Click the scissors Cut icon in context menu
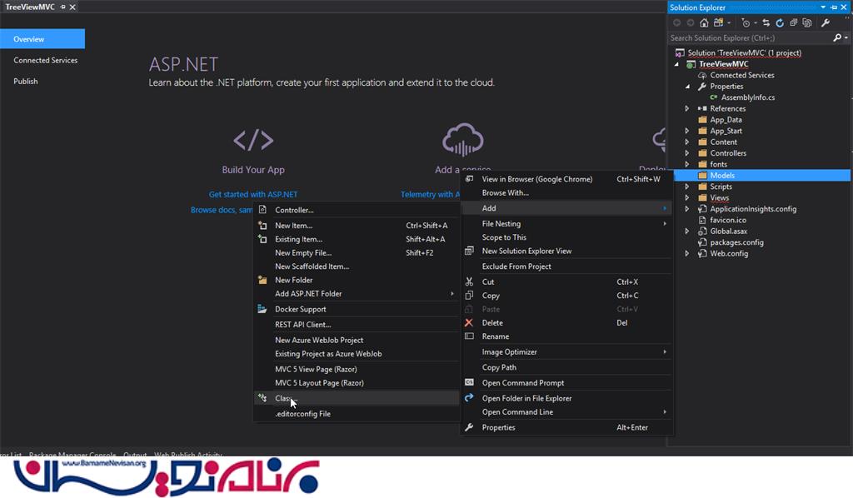The height and width of the screenshot is (498, 853). 469,281
